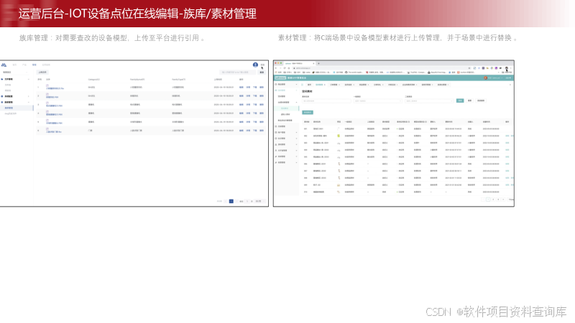Viewport: 575px width, 323px height.
Task: Select the highlighted sidebar item in left window
Action: (17, 108)
